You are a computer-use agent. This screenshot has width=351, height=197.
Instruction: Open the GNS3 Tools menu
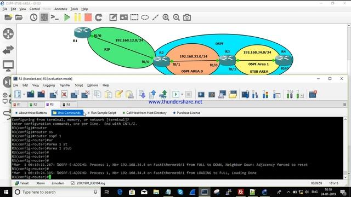[x=74, y=9]
